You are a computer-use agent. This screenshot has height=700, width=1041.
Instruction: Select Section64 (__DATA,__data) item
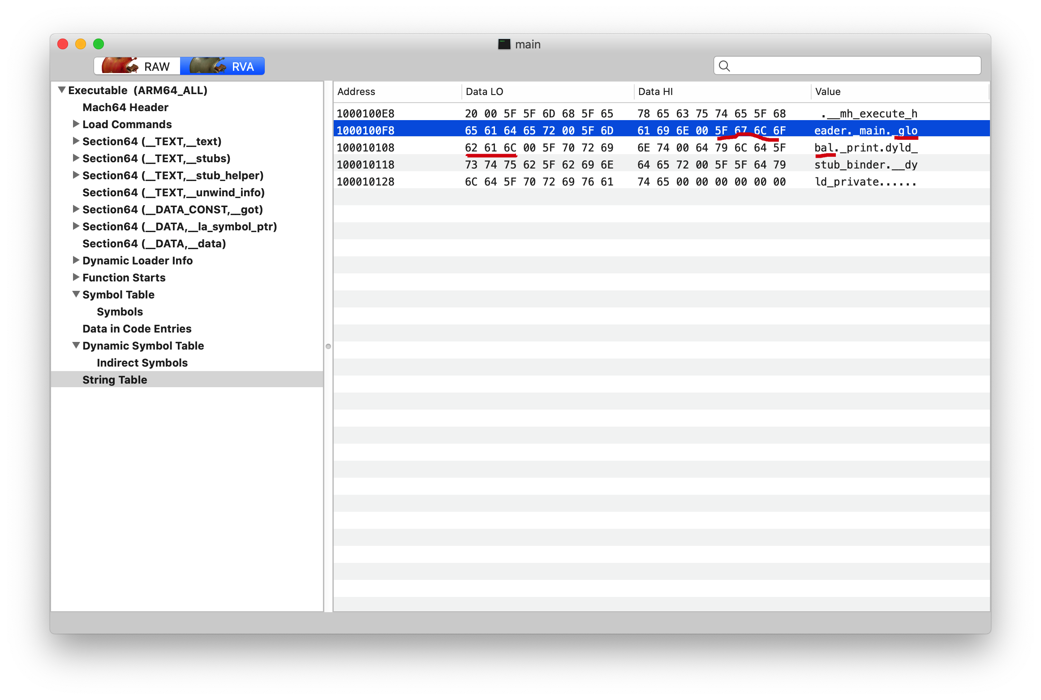click(x=154, y=243)
